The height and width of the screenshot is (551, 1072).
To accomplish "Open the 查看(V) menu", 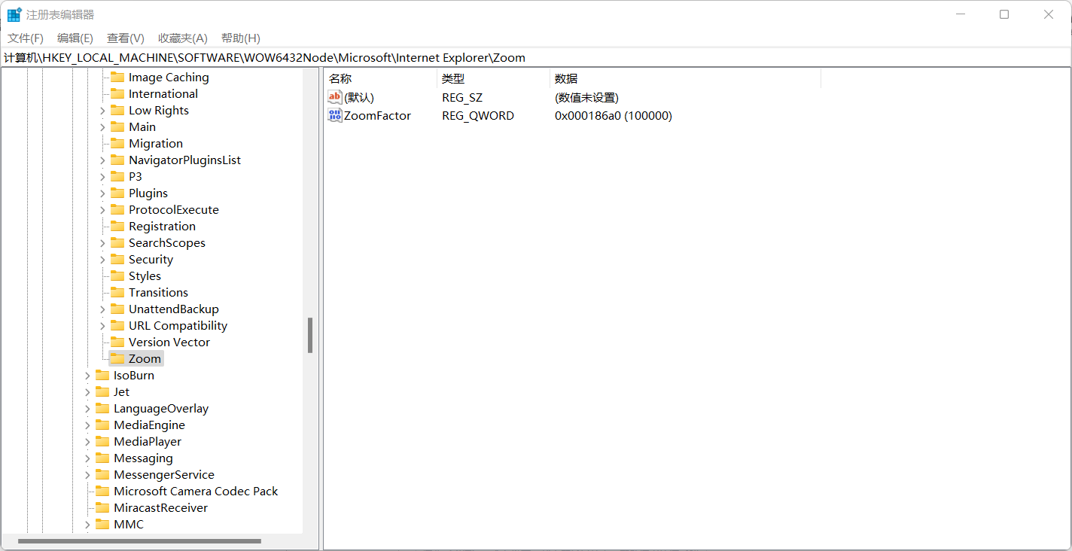I will click(126, 38).
